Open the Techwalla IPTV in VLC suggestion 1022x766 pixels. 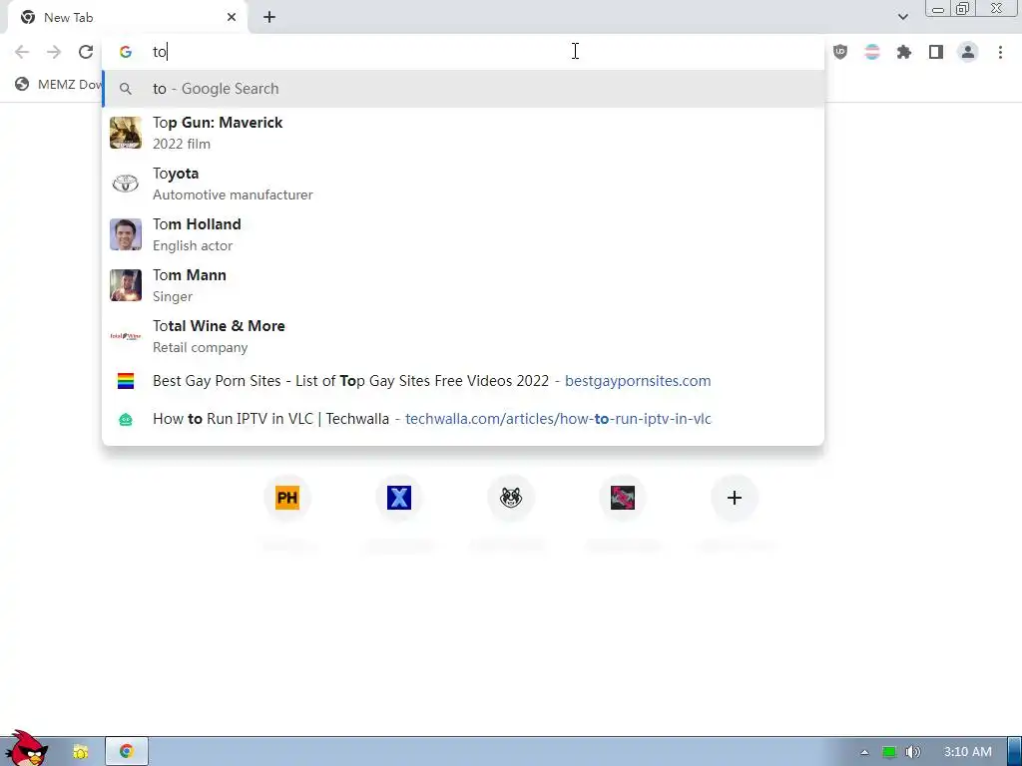[x=463, y=419]
